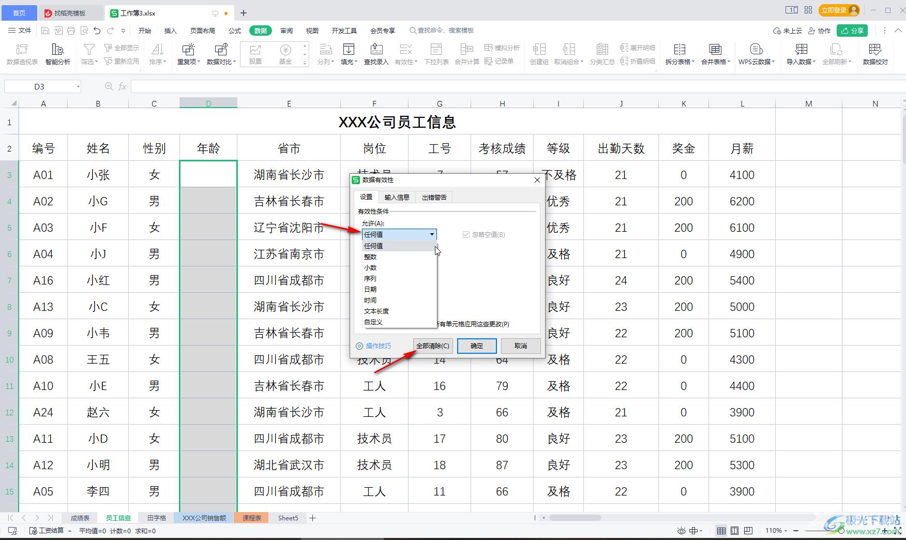Open 有效性 data validation tool
The image size is (906, 540).
tap(405, 54)
